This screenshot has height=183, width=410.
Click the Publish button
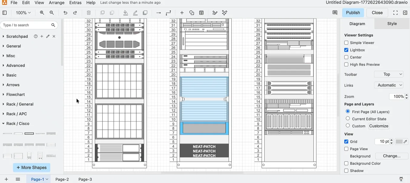click(x=353, y=13)
